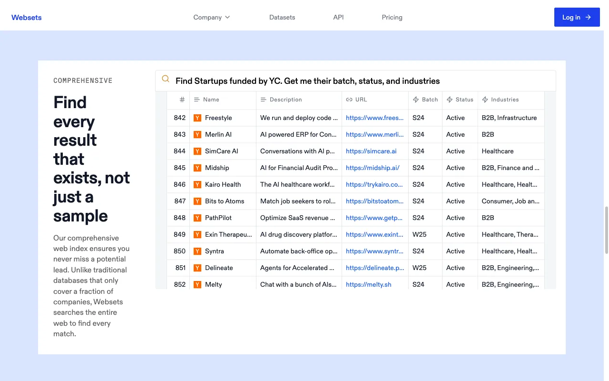Click 'AI for Financial Audit Pro...' description
The height and width of the screenshot is (381, 609).
[299, 168]
